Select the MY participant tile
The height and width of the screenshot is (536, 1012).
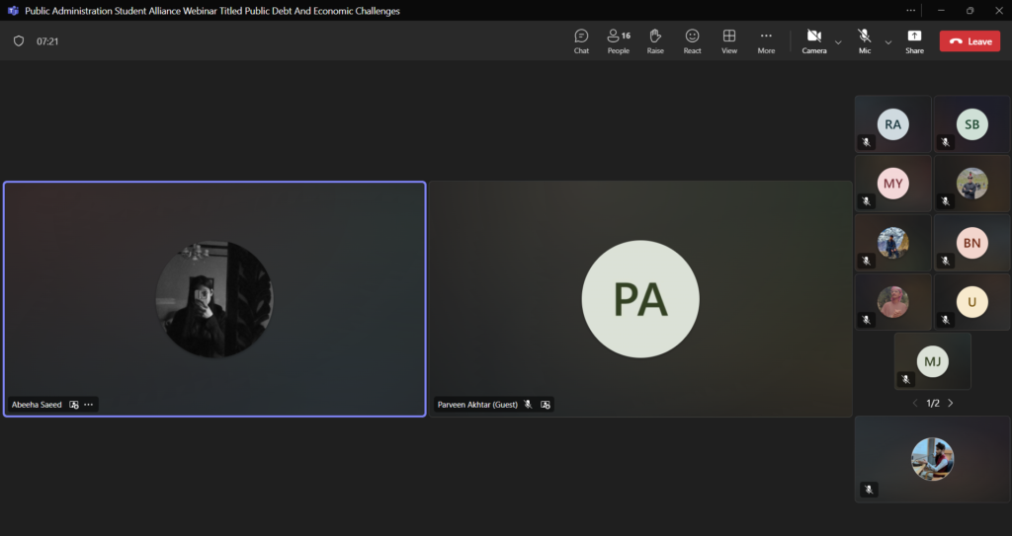pos(892,184)
